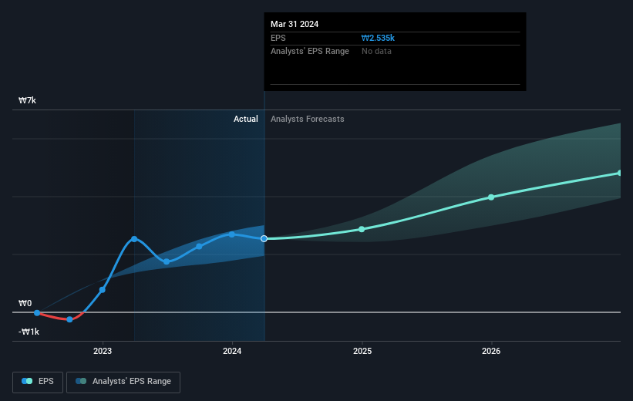The width and height of the screenshot is (633, 401).
Task: Click the -₩1k y-axis label
Action: 29,332
